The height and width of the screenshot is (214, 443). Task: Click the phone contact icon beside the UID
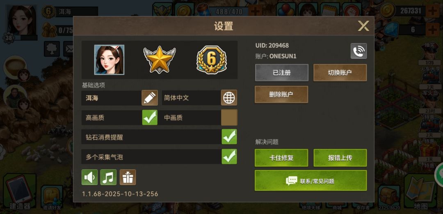click(x=359, y=51)
